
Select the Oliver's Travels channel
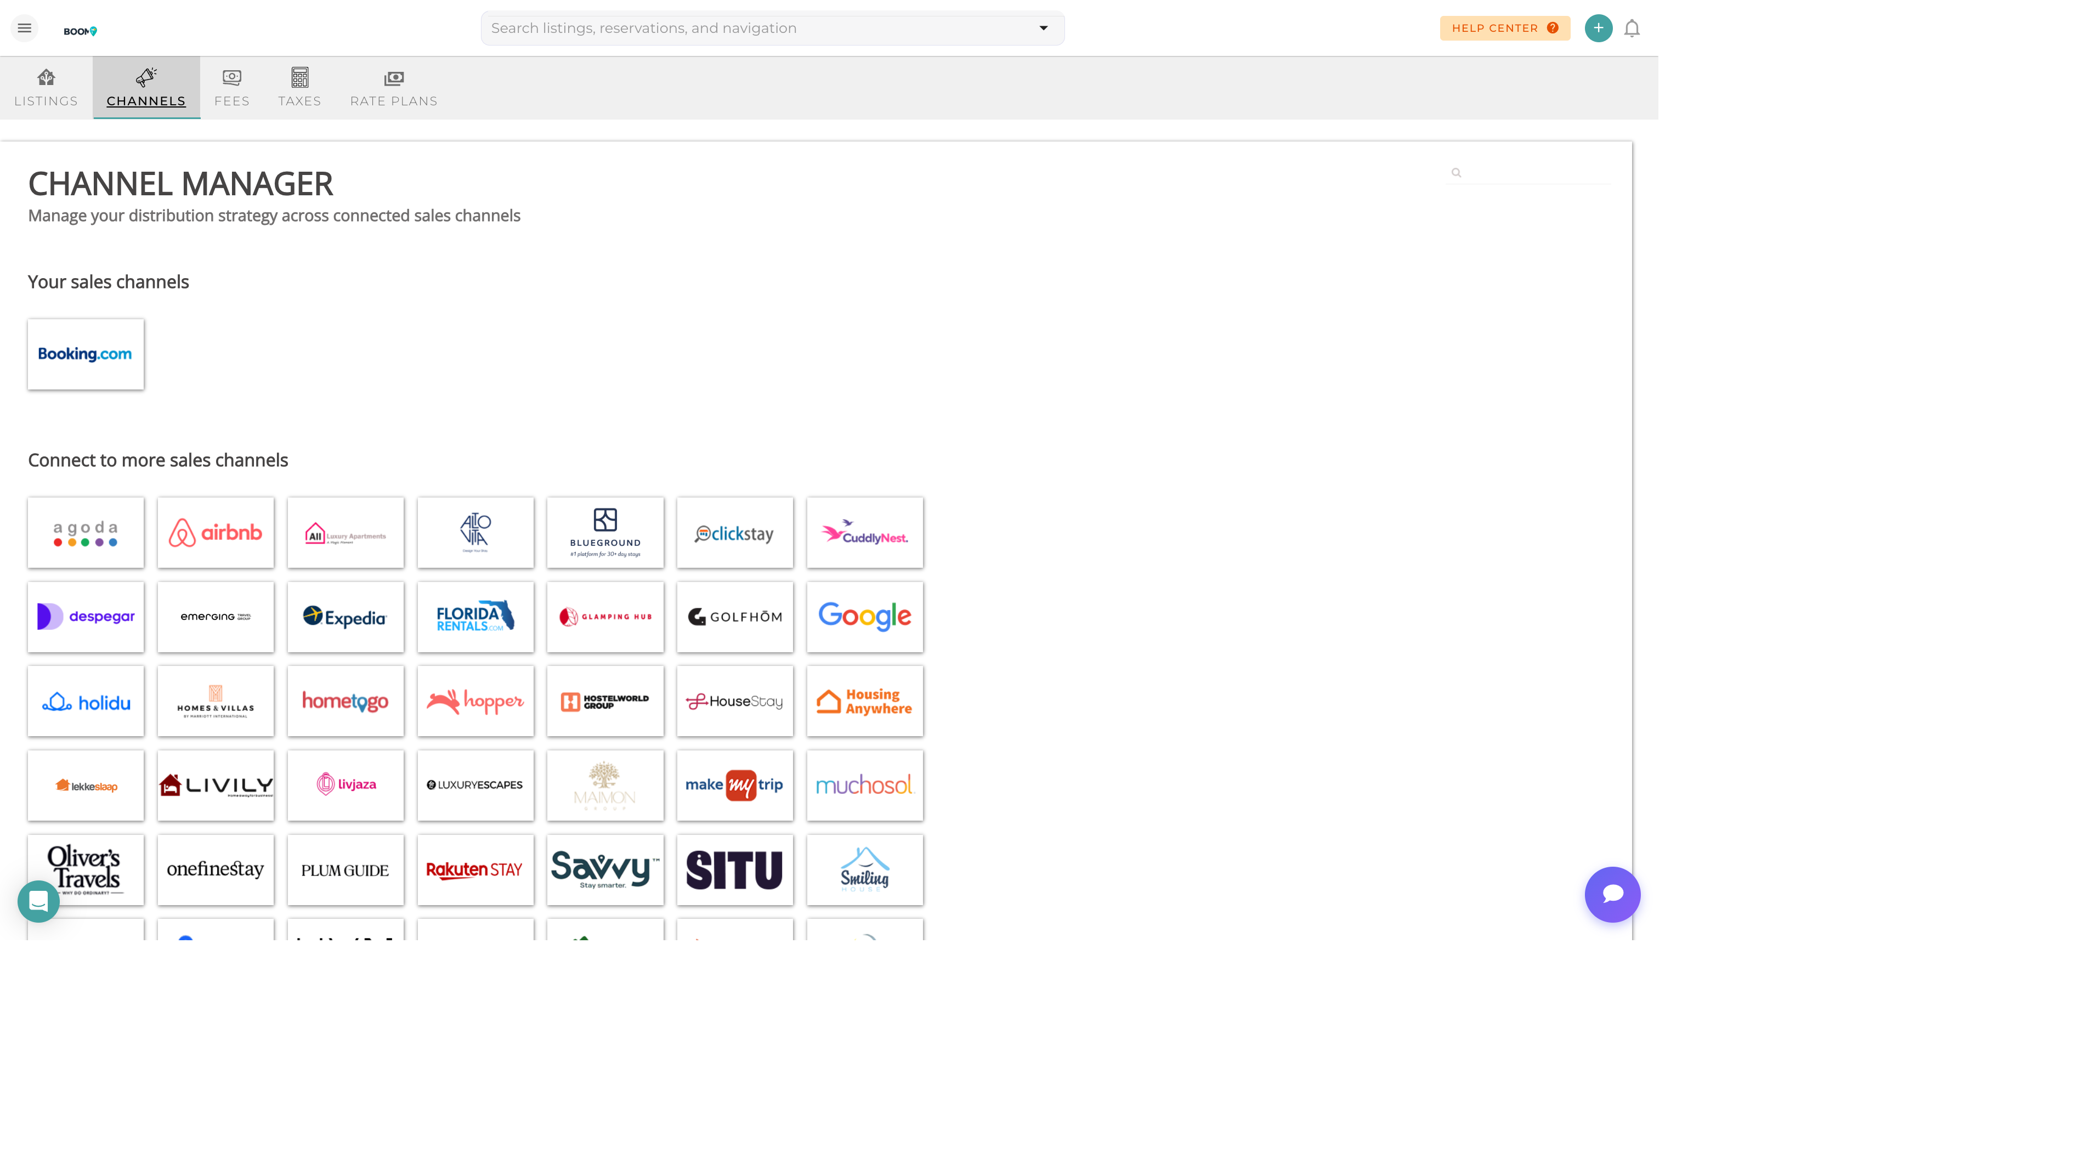(x=86, y=869)
